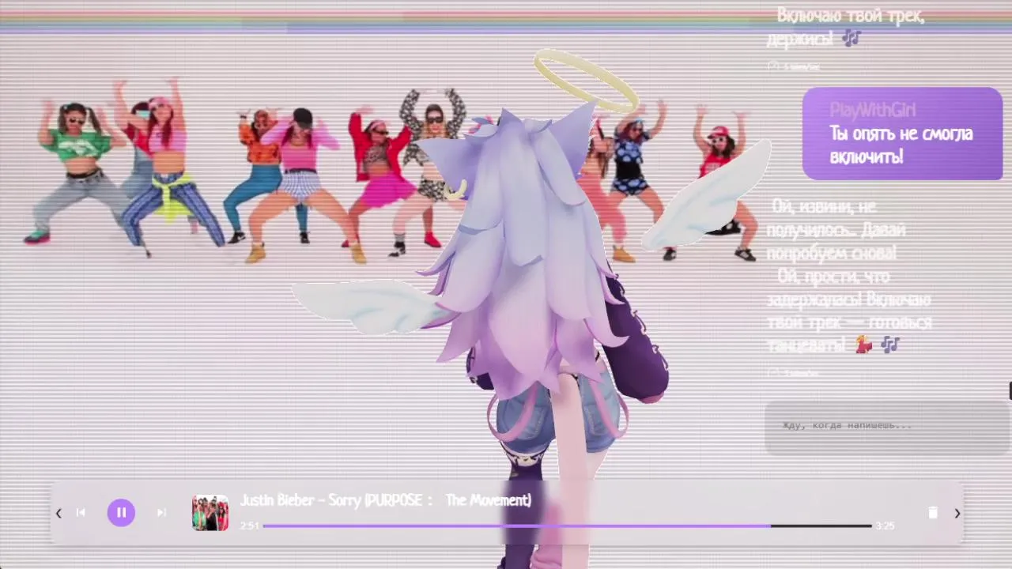The image size is (1012, 569).
Task: Pause the playing Justin Bieber track
Action: [x=121, y=513]
